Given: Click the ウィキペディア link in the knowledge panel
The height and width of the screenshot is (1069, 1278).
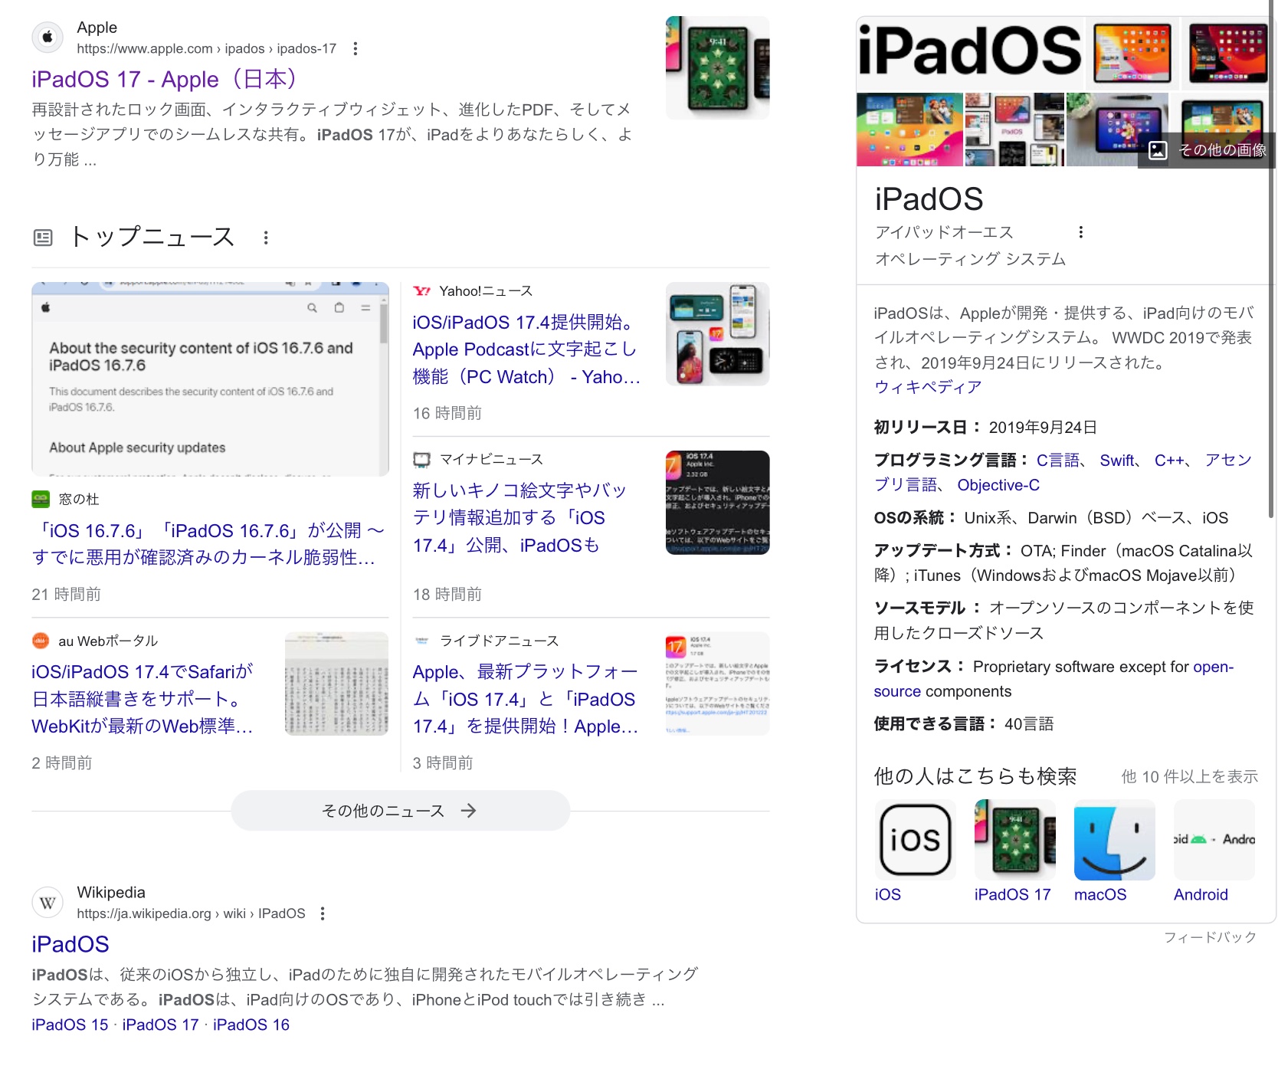Looking at the screenshot, I should [928, 387].
